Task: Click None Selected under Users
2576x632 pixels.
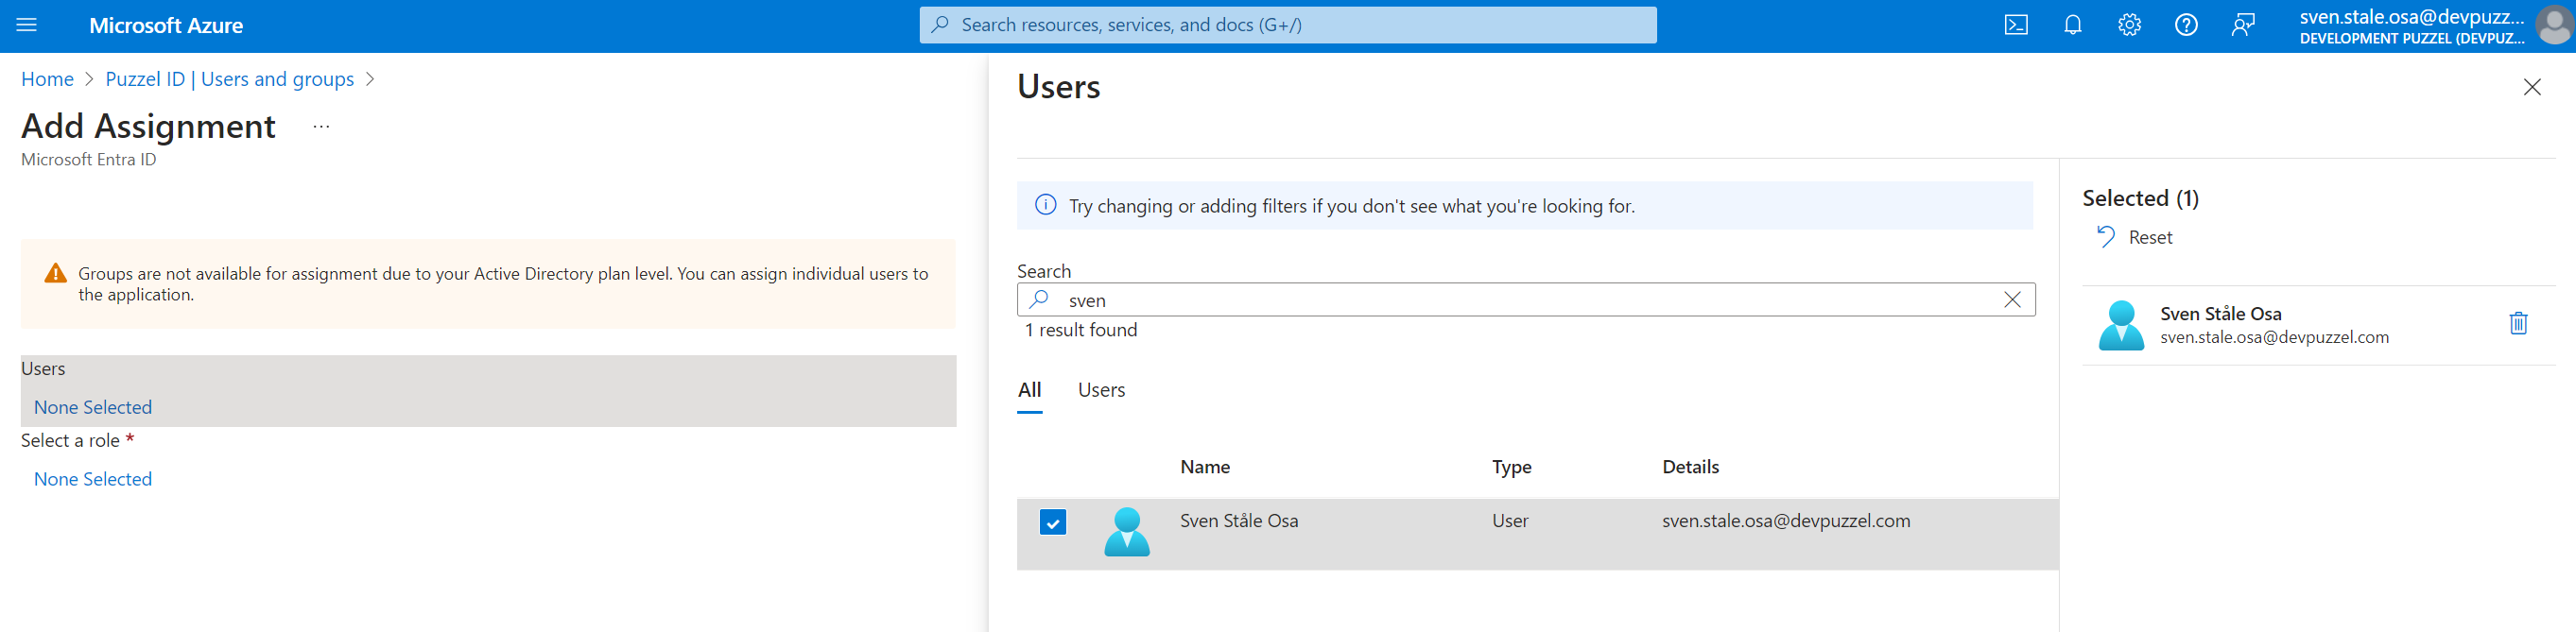Action: pyautogui.click(x=93, y=407)
